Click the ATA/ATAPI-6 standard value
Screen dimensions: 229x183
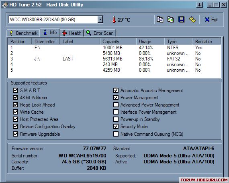(x=199, y=149)
